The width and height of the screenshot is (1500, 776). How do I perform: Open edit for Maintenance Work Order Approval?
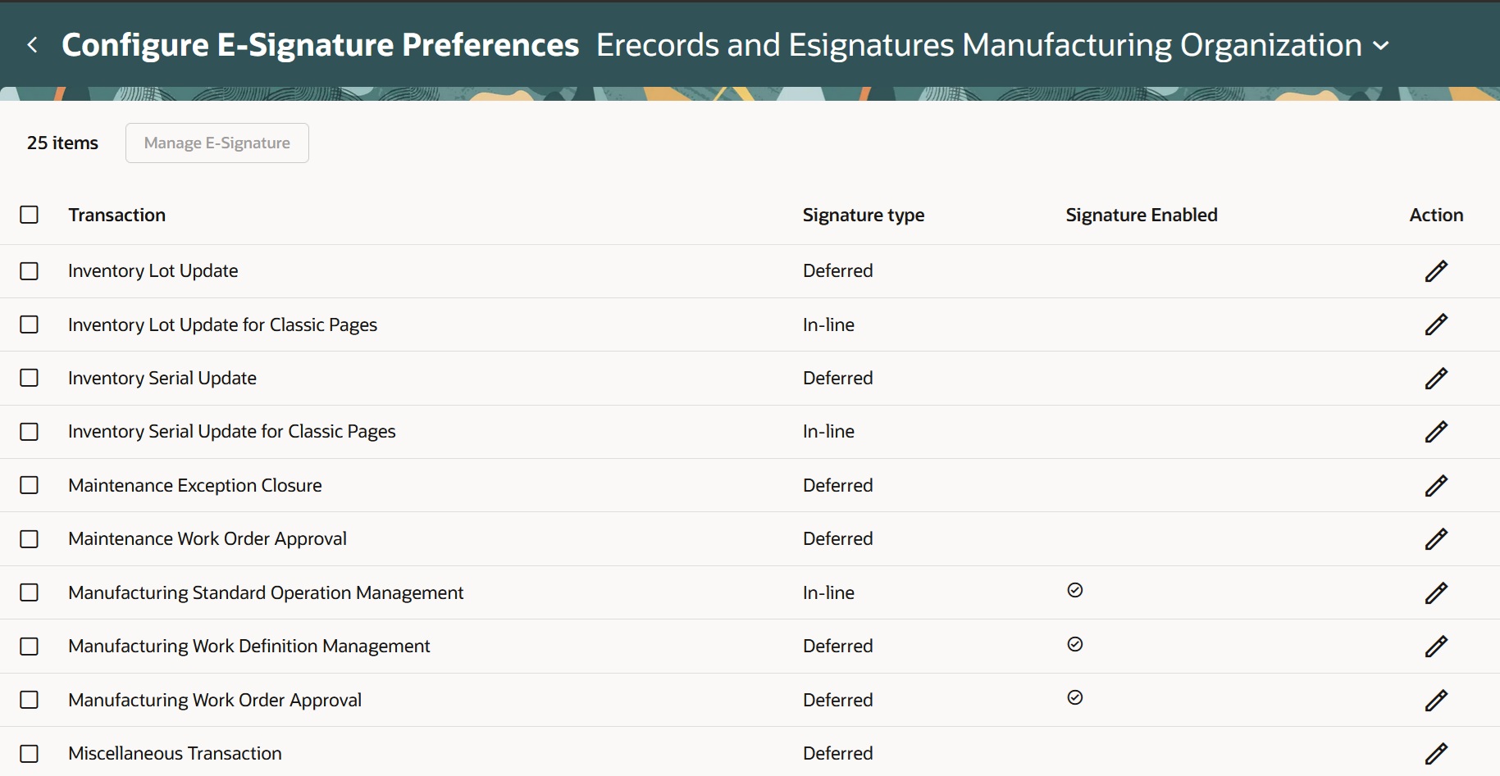pos(1436,539)
